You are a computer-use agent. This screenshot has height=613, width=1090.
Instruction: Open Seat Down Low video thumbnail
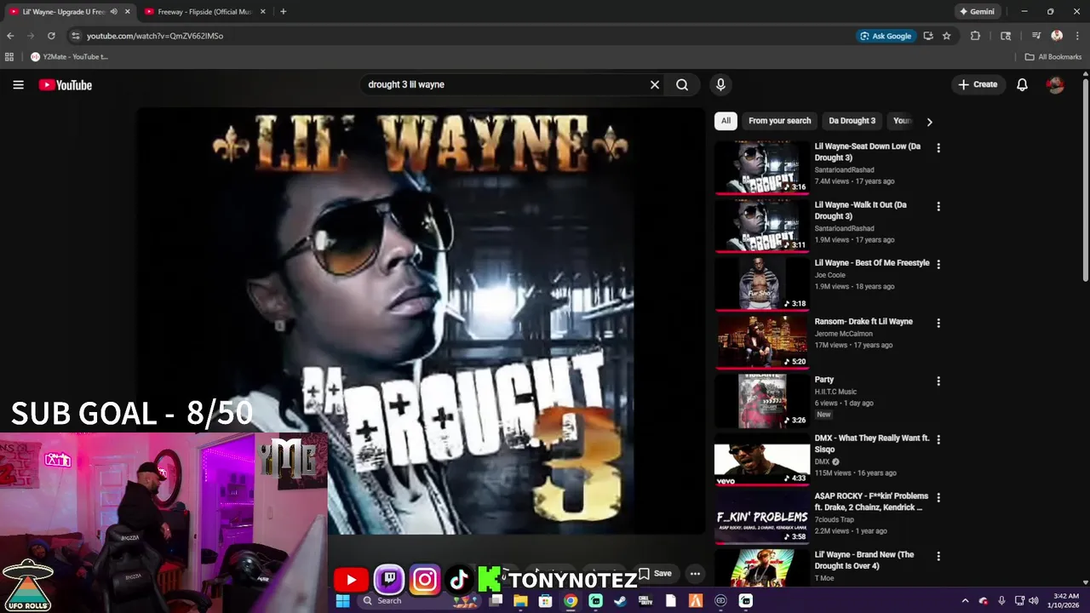[762, 167]
